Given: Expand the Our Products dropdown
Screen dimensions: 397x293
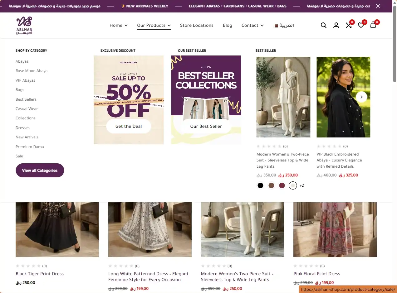Looking at the screenshot, I should coord(154,26).
